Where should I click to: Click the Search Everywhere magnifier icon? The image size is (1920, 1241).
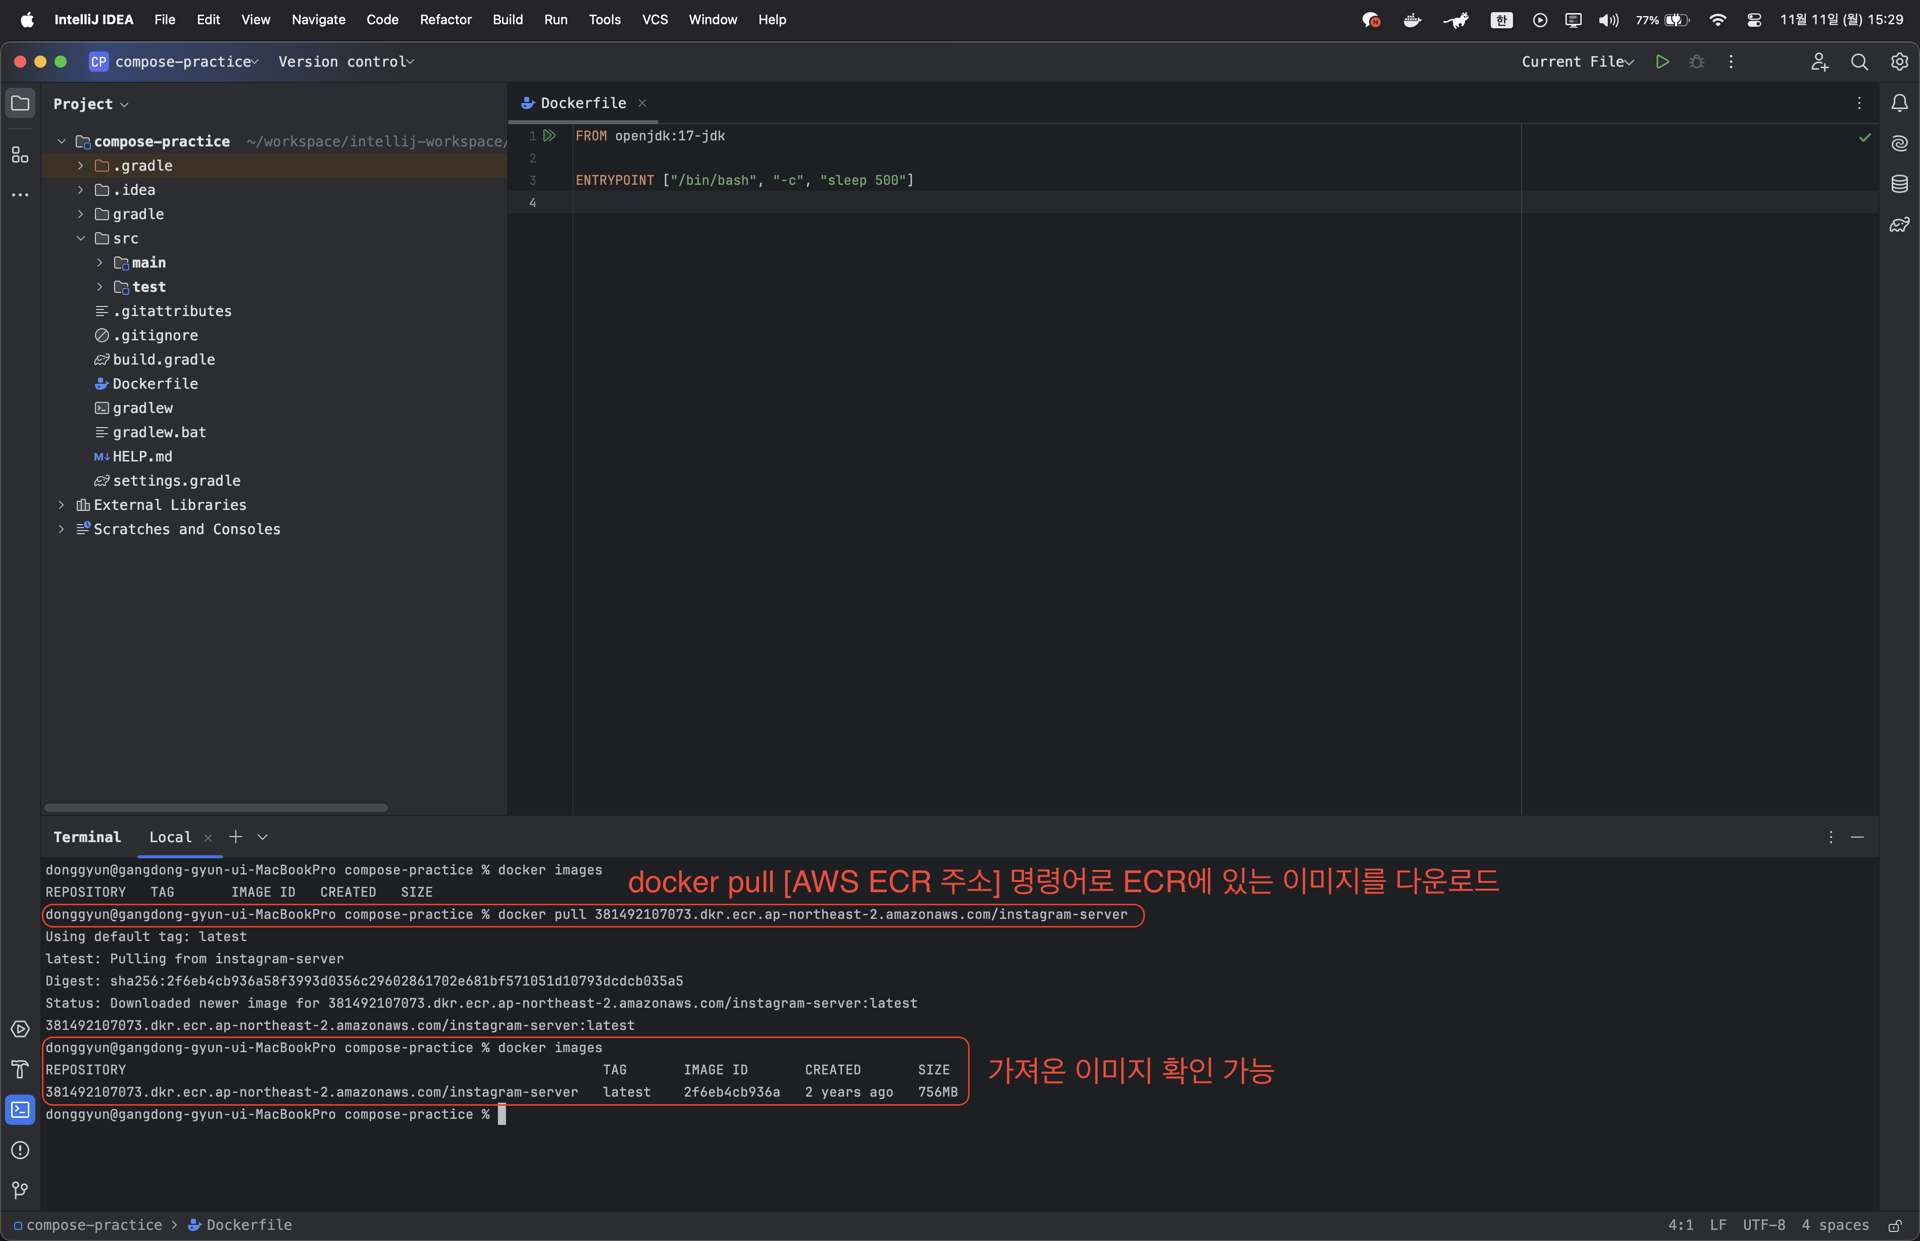pos(1859,62)
